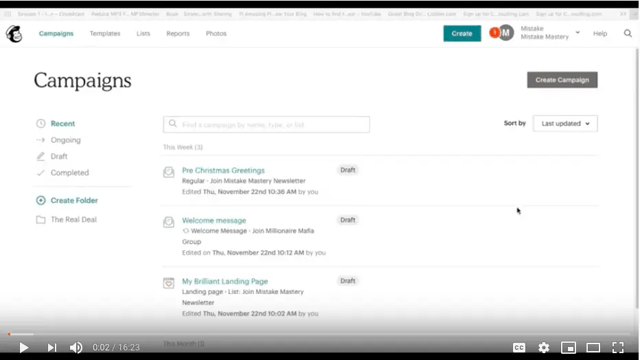Seek along the video progress bar
640x360 pixels.
[319, 335]
